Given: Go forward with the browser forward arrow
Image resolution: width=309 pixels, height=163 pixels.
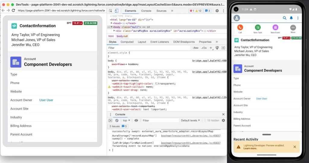Looking at the screenshot, I should [x=8, y=11].
